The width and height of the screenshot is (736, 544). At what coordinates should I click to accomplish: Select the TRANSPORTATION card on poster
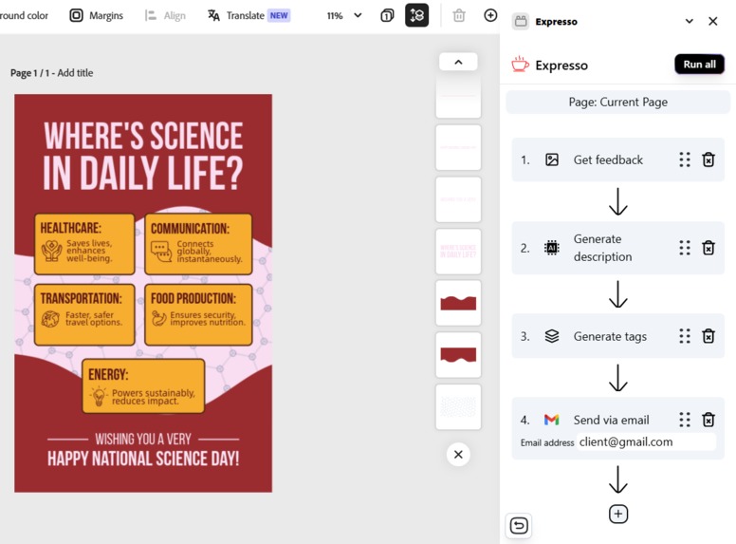click(84, 314)
